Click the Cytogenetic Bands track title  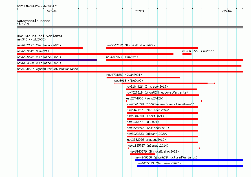tap(34, 21)
